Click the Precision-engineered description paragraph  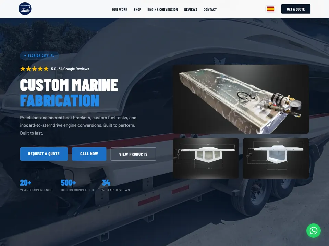pos(78,125)
